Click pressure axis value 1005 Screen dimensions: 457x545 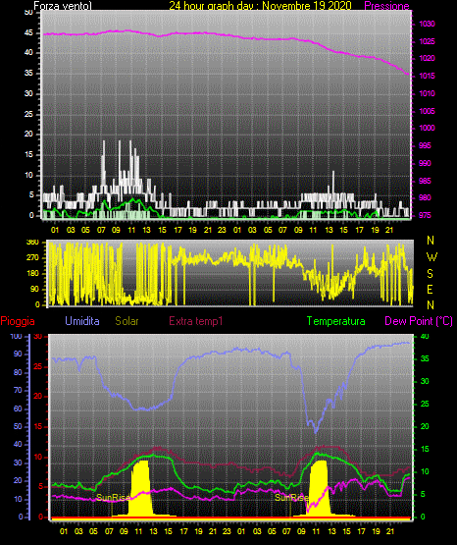point(427,111)
